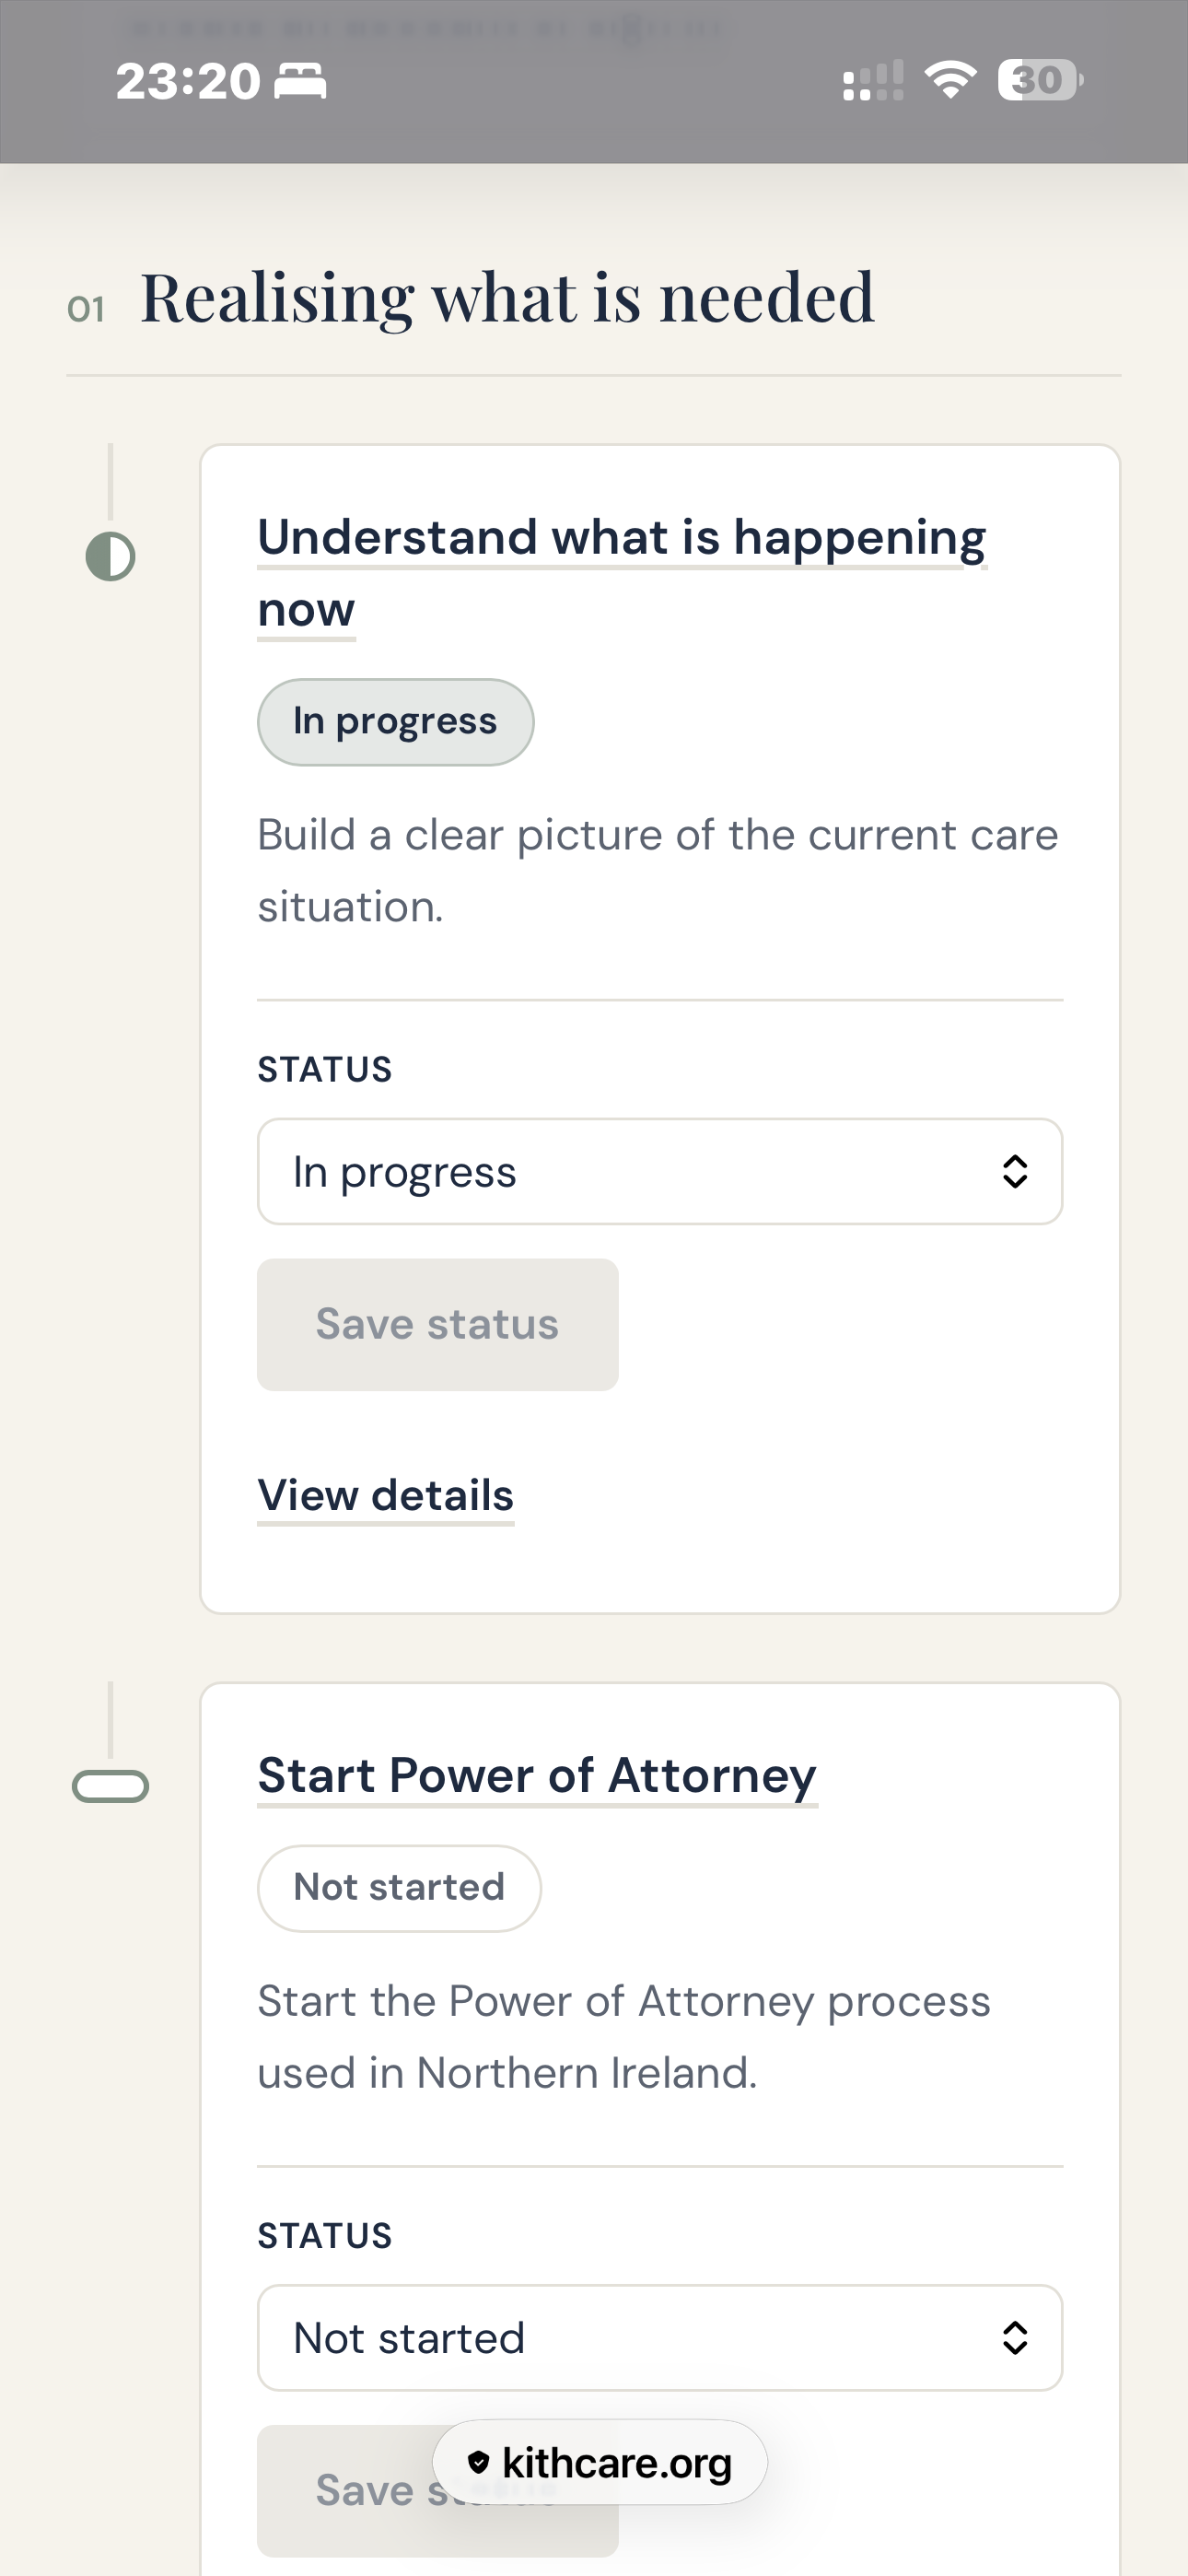This screenshot has height=2576, width=1188.
Task: Click the up-down chevron of In progress select
Action: pos(1015,1171)
